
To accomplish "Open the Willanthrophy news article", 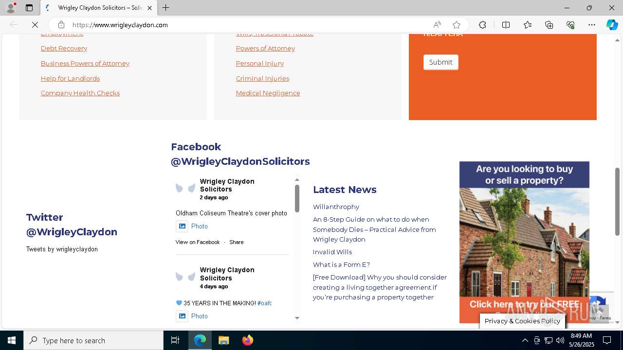I will coord(336,207).
